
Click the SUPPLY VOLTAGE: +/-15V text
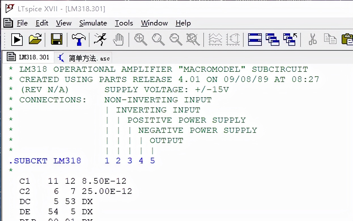click(x=167, y=90)
